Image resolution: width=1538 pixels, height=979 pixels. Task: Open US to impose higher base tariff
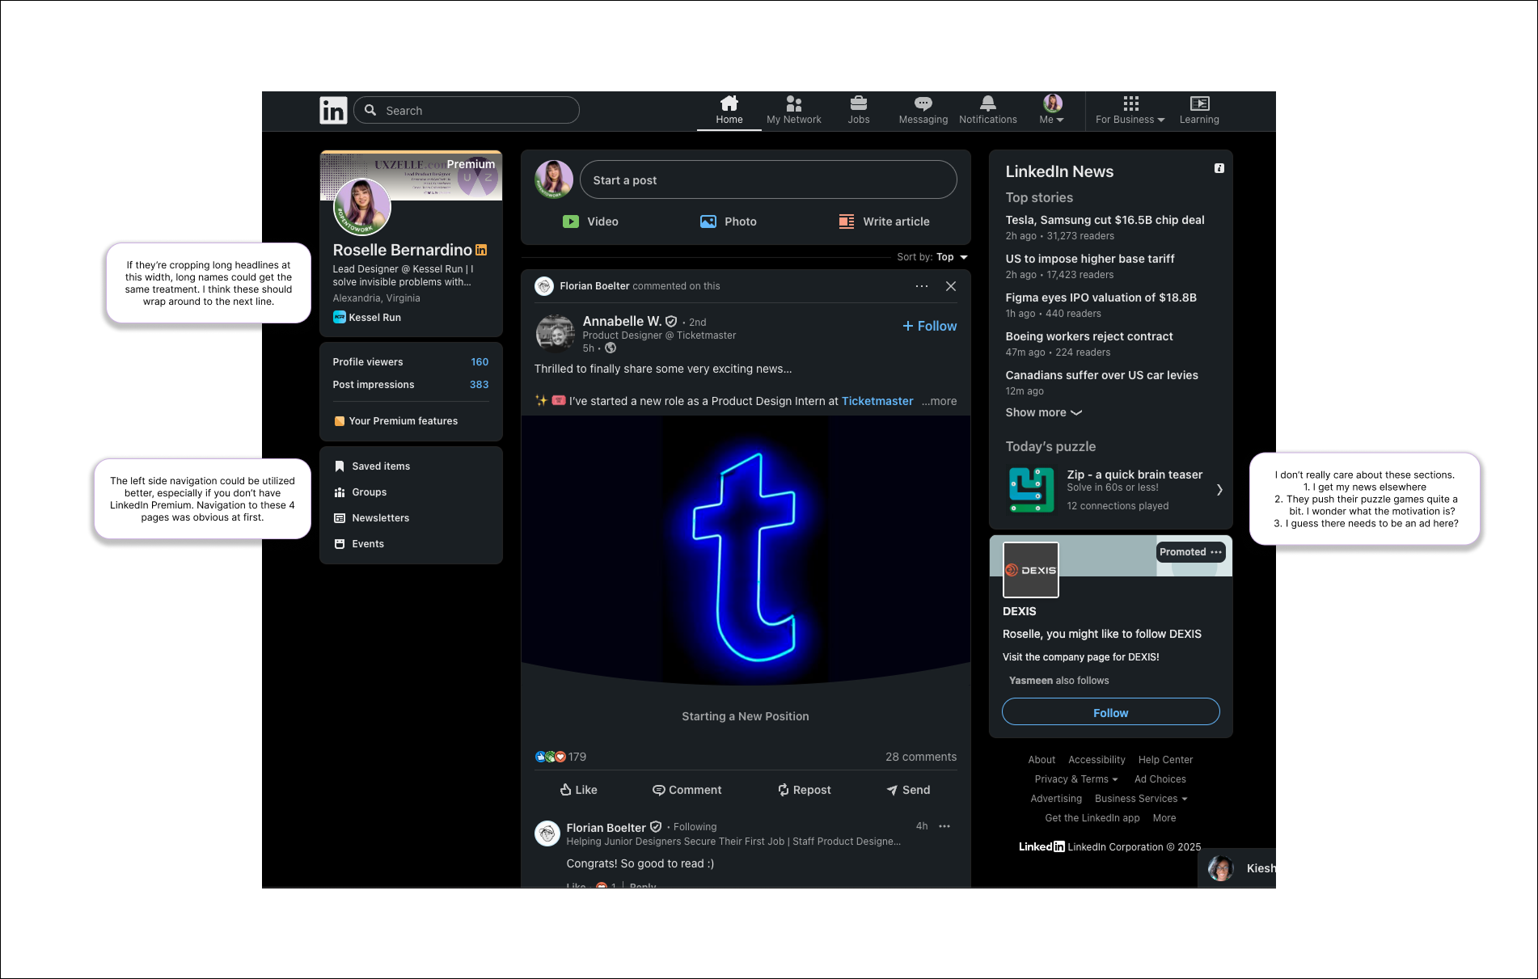pyautogui.click(x=1089, y=259)
